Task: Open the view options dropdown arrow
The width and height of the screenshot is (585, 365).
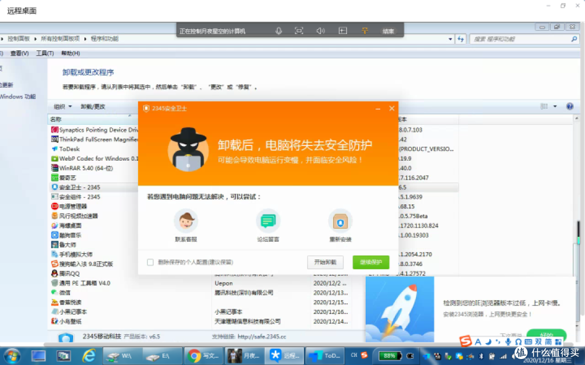Action: [x=555, y=107]
